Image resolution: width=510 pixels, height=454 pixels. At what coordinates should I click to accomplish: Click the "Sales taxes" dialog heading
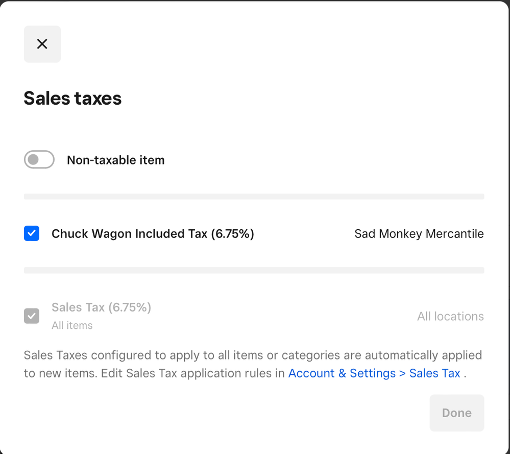72,98
